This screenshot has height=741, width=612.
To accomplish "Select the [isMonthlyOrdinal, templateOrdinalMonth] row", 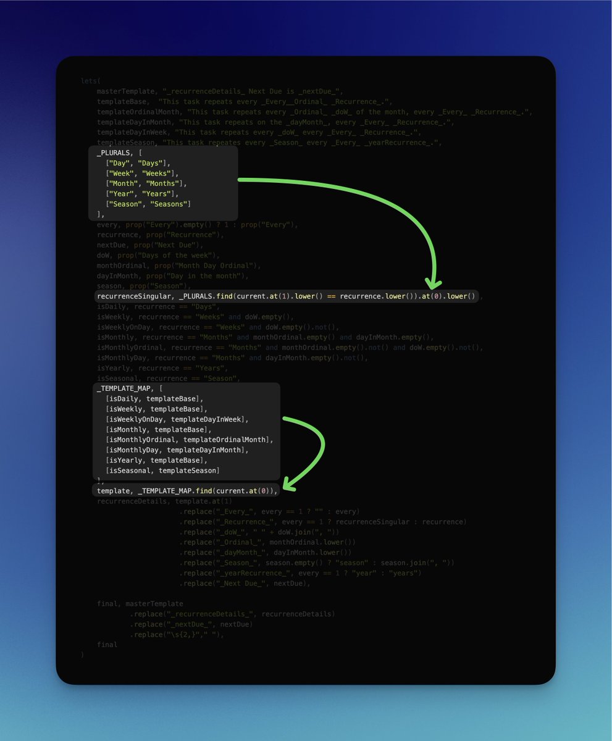I will (x=189, y=440).
